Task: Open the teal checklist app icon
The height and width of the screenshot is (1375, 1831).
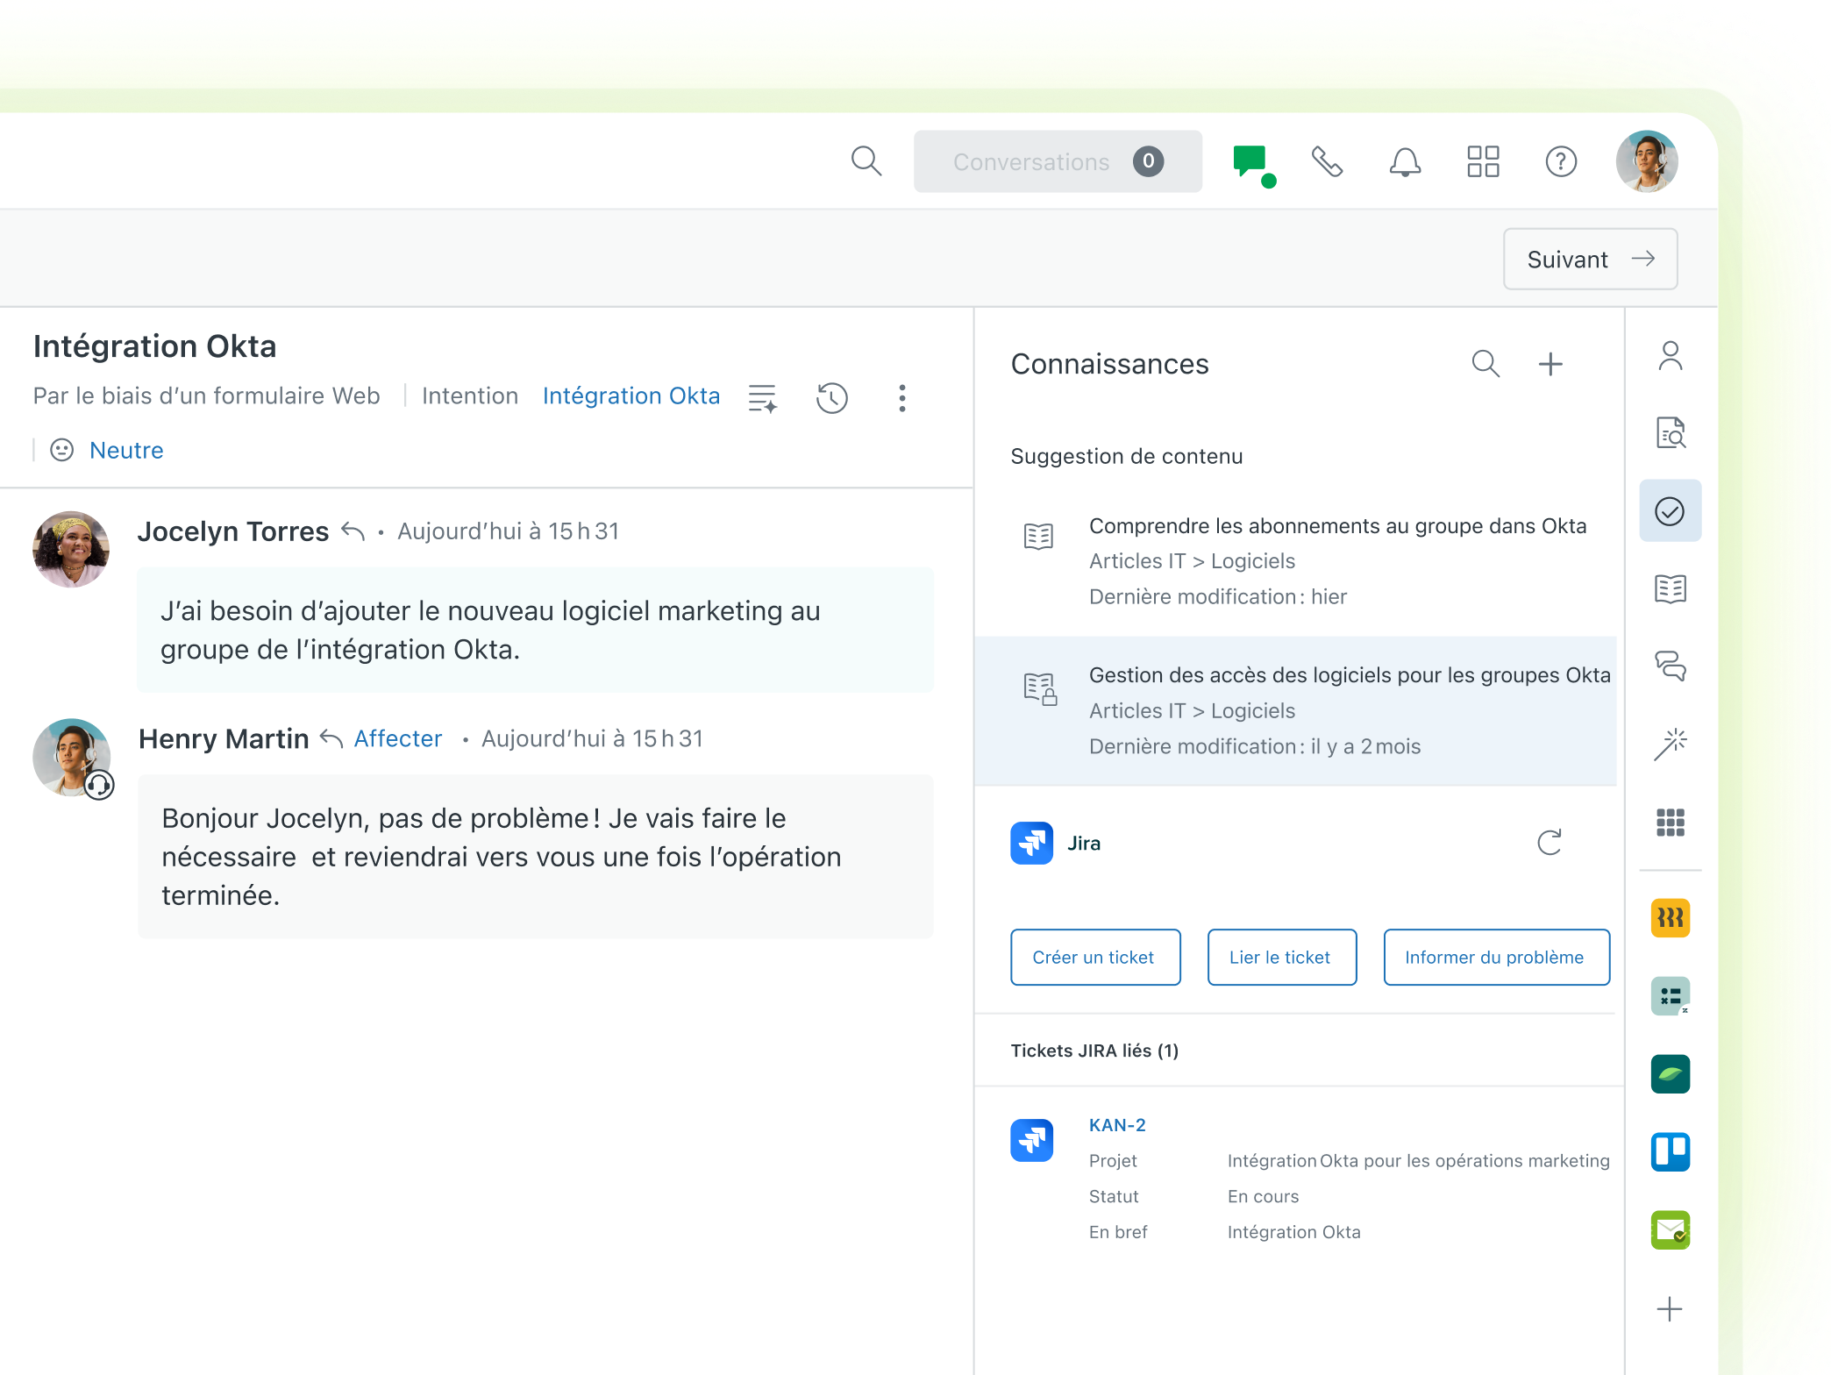Action: (1670, 996)
